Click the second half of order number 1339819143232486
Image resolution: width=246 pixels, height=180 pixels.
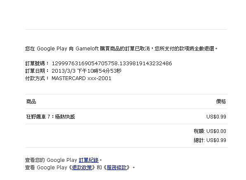point(146,64)
